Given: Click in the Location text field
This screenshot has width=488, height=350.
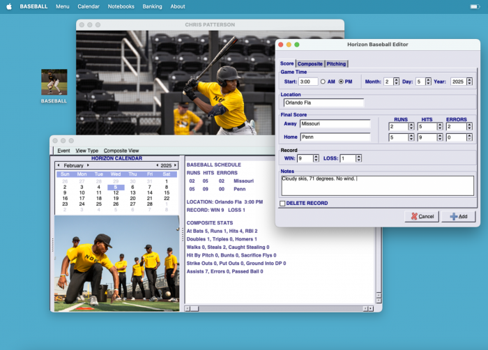Looking at the screenshot, I should click(323, 103).
